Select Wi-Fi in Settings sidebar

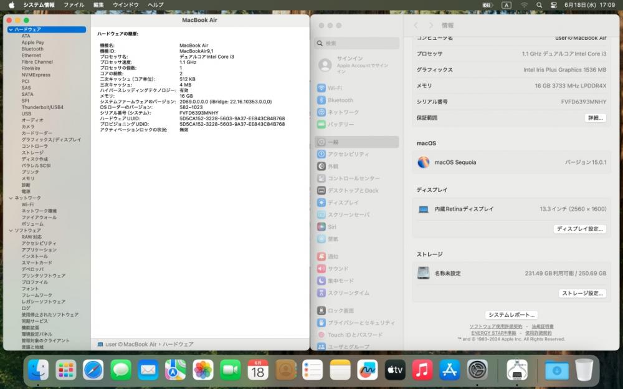tap(357, 88)
